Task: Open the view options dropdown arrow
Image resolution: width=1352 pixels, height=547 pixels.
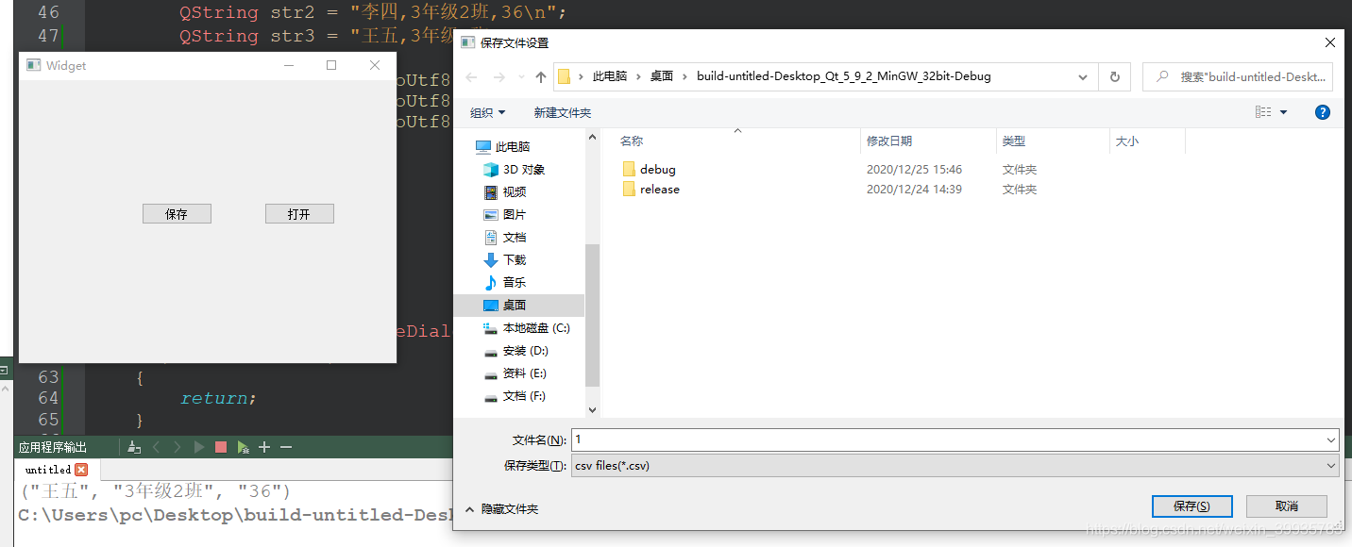Action: [1283, 112]
